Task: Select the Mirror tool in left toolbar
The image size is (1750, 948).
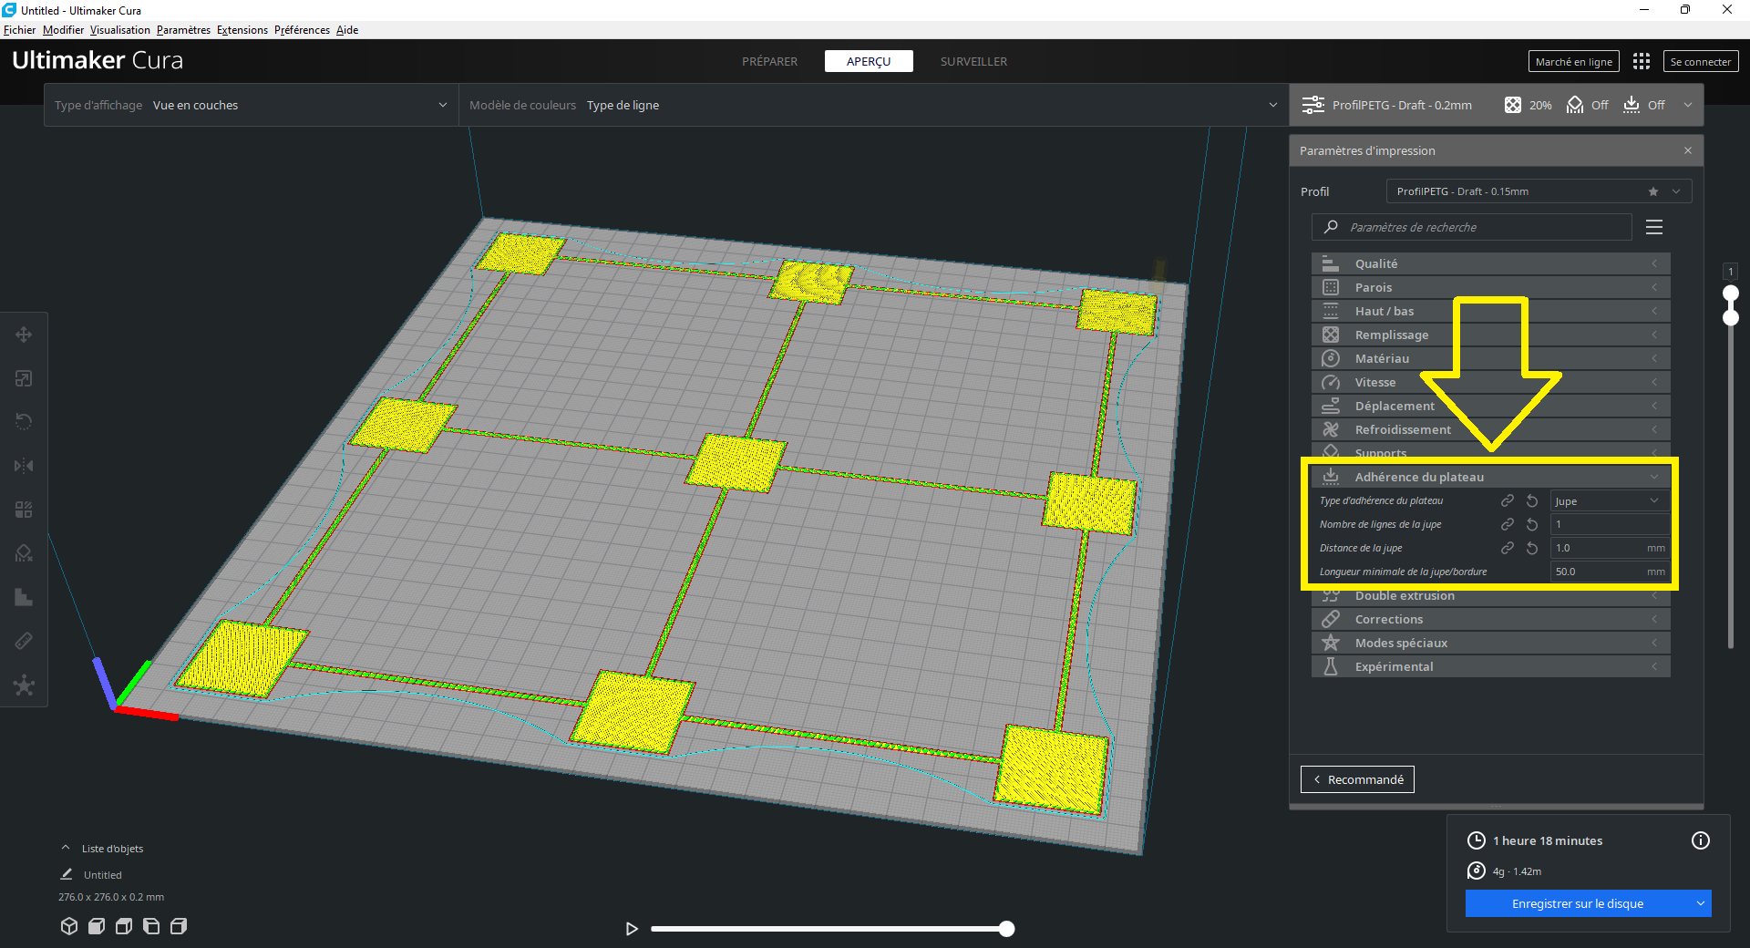Action: point(24,466)
